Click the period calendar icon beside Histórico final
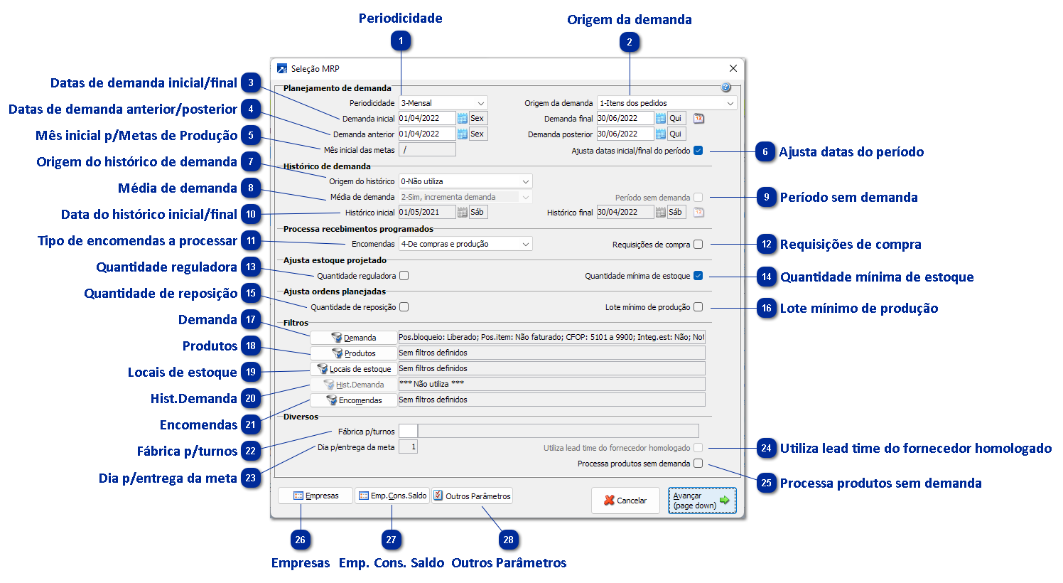This screenshot has width=1063, height=583. (x=698, y=213)
